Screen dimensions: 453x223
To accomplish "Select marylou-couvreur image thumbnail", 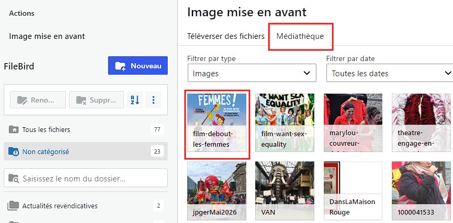I will 353,123.
